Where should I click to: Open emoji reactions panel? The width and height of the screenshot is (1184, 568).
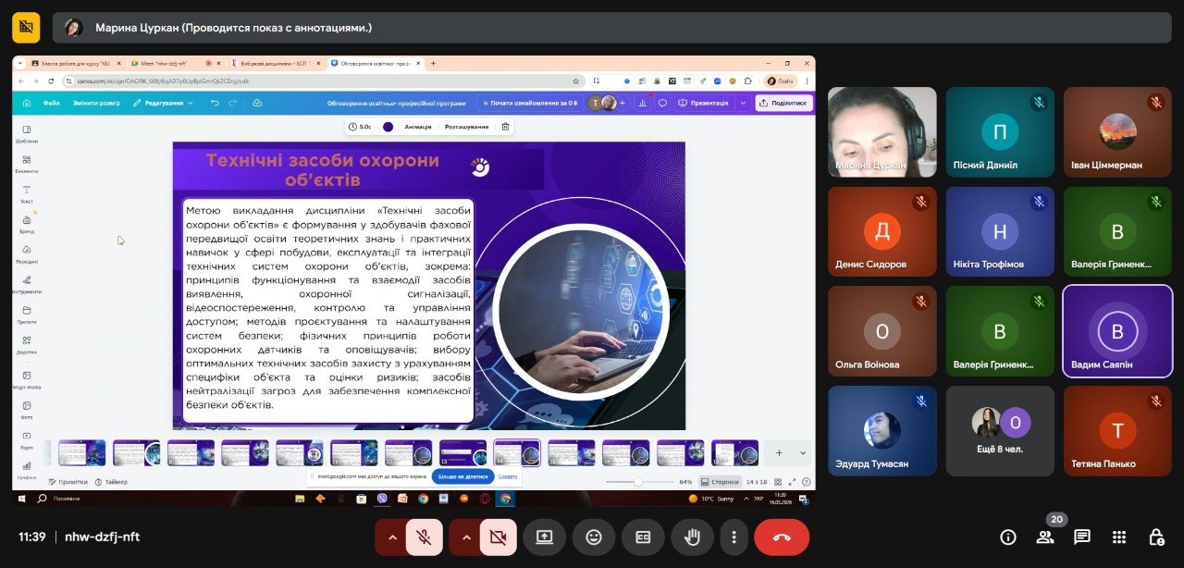594,537
